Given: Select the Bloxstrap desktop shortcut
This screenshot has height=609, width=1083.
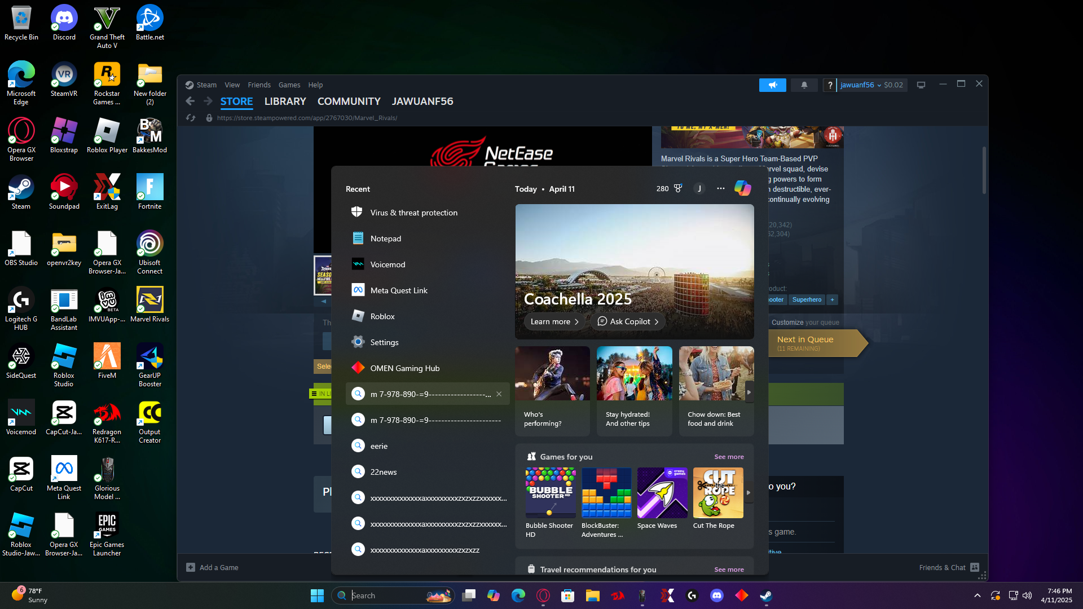Looking at the screenshot, I should point(64,135).
